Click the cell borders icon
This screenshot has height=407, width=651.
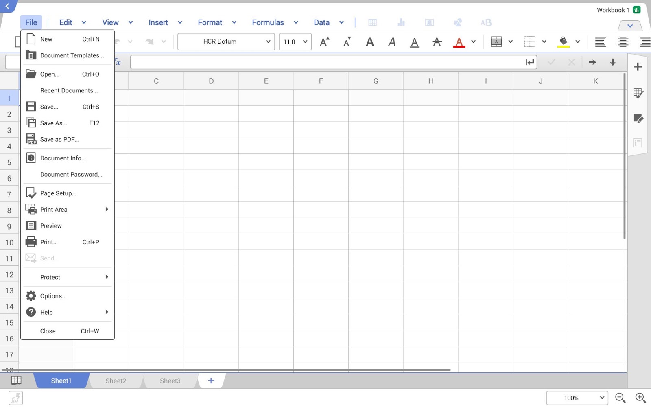[x=530, y=42]
